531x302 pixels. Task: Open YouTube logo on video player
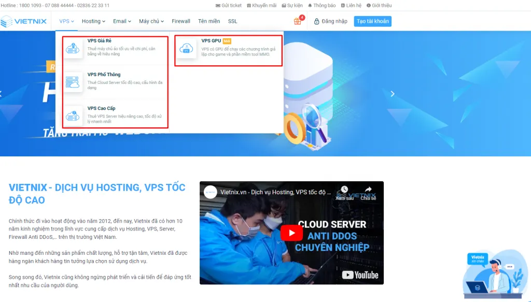pyautogui.click(x=360, y=275)
